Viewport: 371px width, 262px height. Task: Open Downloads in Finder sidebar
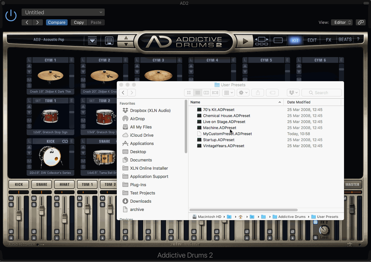click(x=141, y=201)
